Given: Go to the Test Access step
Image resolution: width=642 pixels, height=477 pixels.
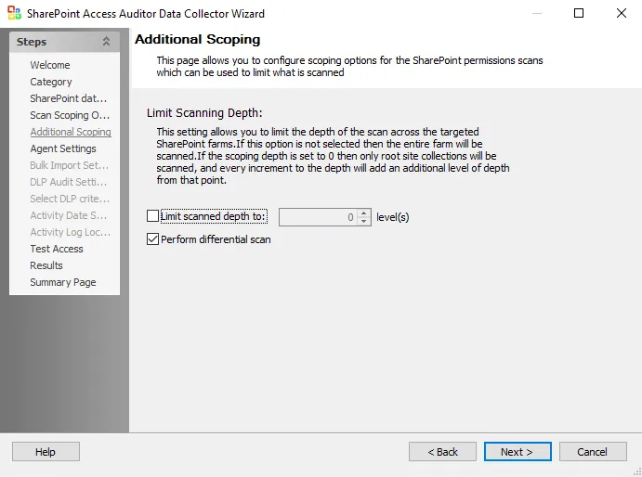Looking at the screenshot, I should (57, 249).
